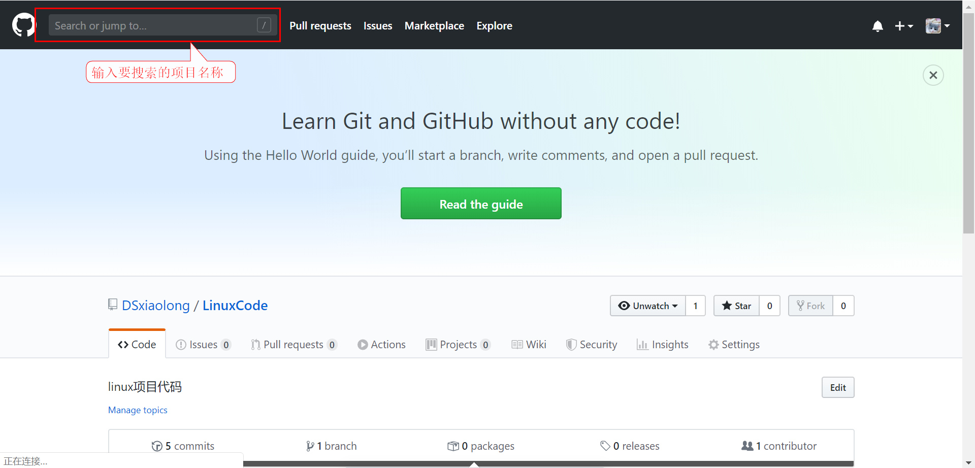View the 1 branch list
Viewport: 975px width, 468px height.
point(331,446)
